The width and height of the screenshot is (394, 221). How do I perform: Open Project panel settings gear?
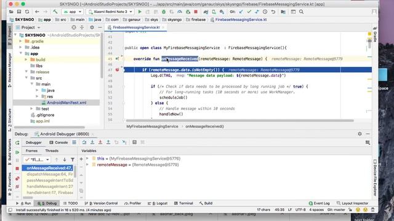click(x=92, y=27)
